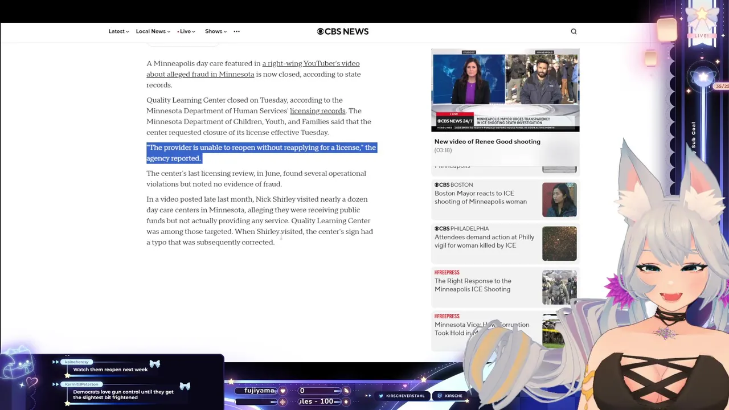Open 'Boston Mayor reacts to ICE shooting' story
The image size is (729, 410).
(x=481, y=198)
